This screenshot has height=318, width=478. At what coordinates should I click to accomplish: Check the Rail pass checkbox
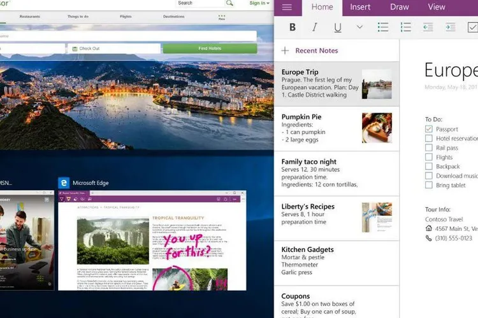pos(429,148)
